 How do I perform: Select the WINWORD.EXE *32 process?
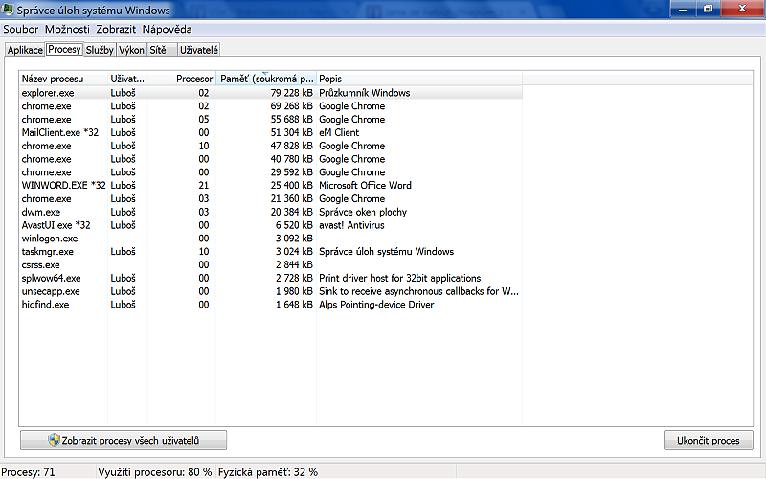point(271,185)
